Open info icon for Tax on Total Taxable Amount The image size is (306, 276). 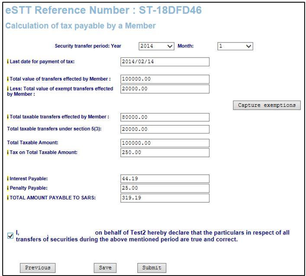[x=8, y=153]
